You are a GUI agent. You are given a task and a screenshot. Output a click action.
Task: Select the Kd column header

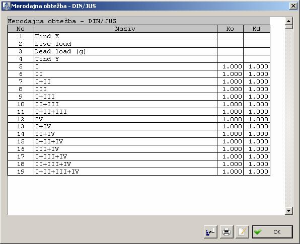coord(257,29)
